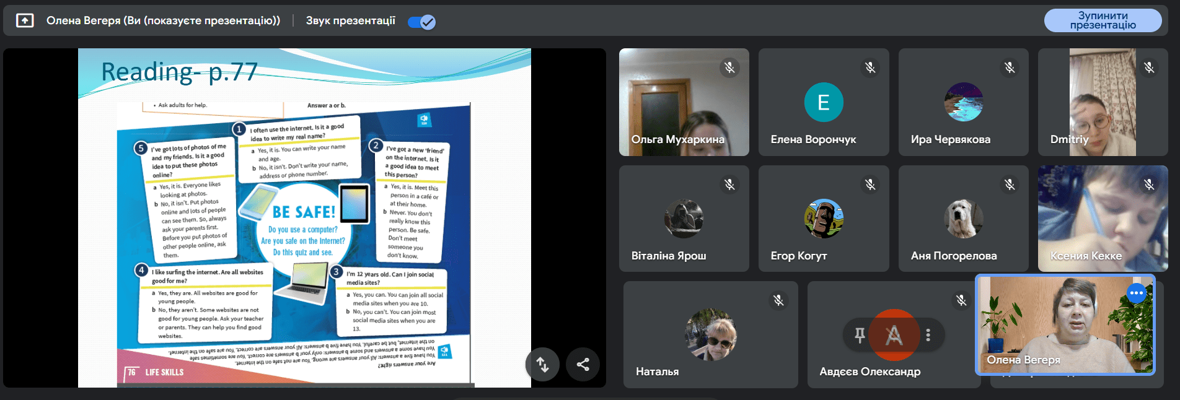The image size is (1180, 400).
Task: Click muted mic icon on Ольга Мухаркина tile
Action: (x=730, y=67)
